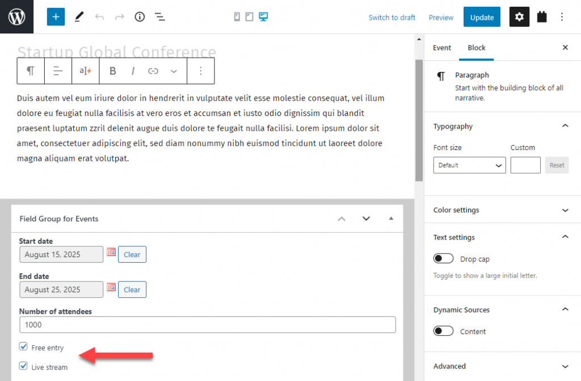Click the Undo arrow
The height and width of the screenshot is (381, 581).
(99, 16)
